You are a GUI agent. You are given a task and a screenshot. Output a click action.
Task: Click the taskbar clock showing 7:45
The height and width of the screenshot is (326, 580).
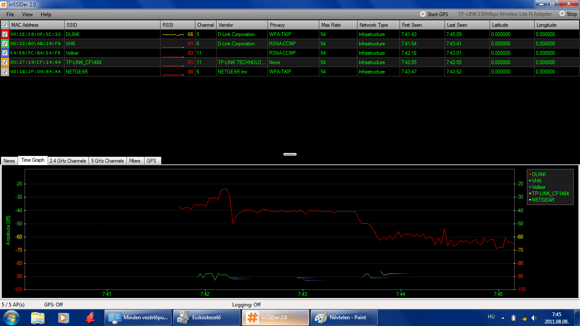click(x=557, y=318)
